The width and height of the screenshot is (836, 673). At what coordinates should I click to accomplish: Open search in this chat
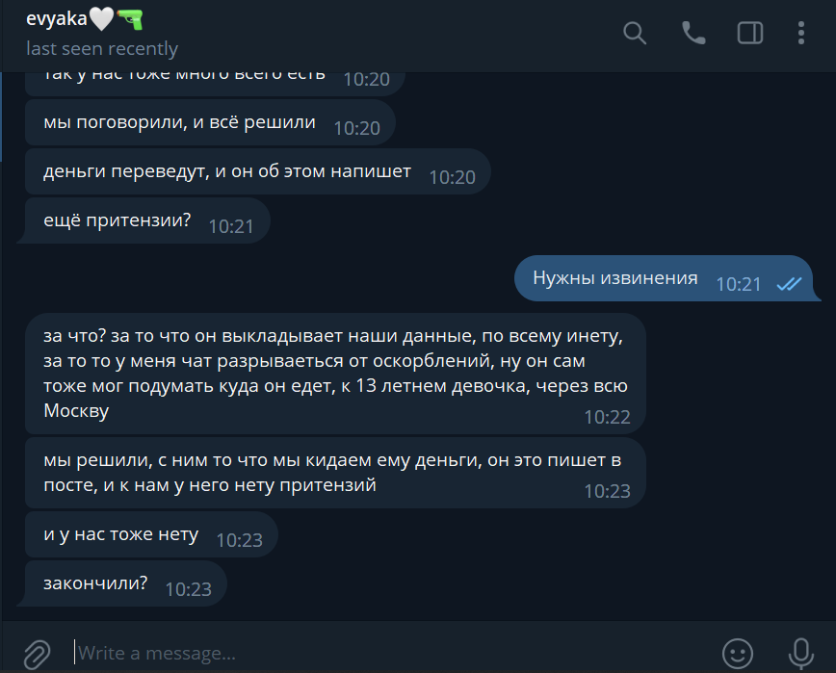pos(635,33)
